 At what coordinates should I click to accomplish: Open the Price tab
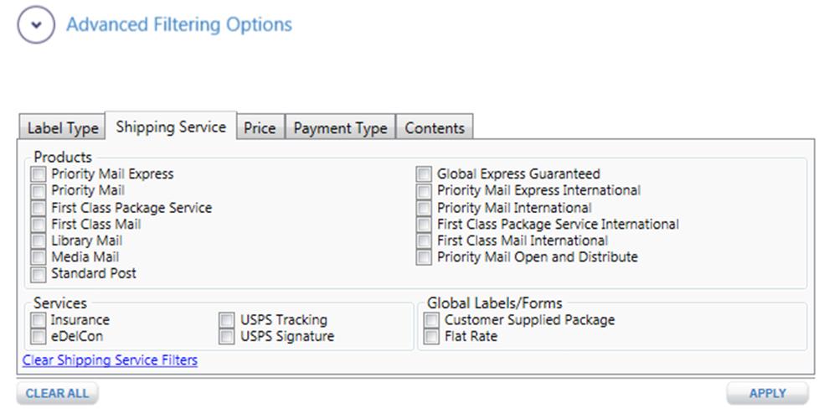click(260, 128)
